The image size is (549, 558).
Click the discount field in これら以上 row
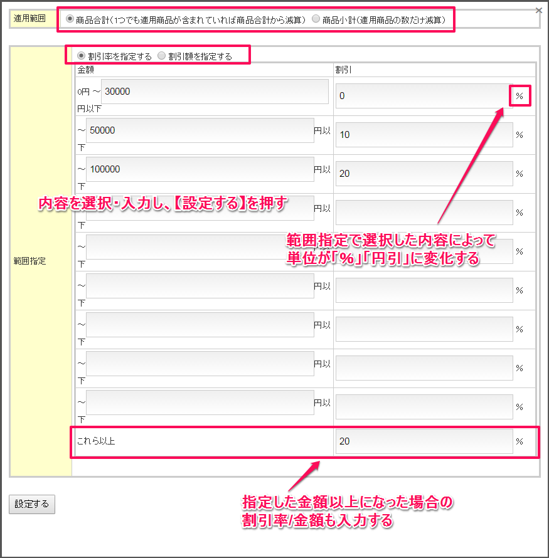424,441
